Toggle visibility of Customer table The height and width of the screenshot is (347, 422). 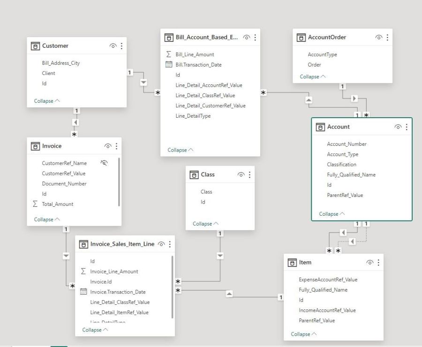coord(113,46)
